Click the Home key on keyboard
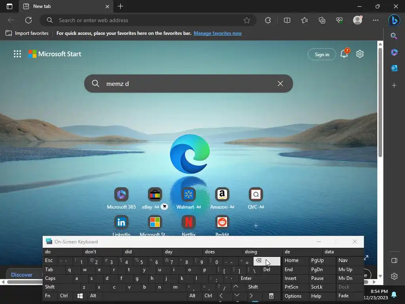 pos(296,260)
